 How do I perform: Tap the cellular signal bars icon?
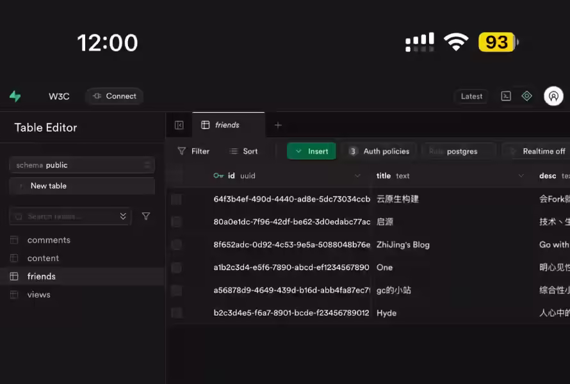coord(420,42)
